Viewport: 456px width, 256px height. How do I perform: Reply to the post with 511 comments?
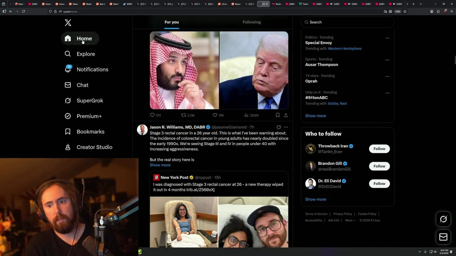[x=155, y=115]
